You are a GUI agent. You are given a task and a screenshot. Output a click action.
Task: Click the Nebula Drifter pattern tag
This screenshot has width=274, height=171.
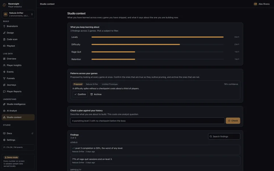pos(92,84)
